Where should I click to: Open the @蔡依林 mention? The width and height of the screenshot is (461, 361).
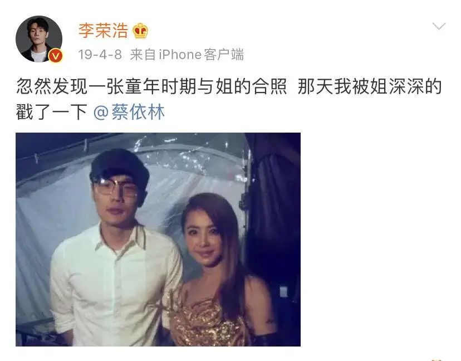pos(129,112)
